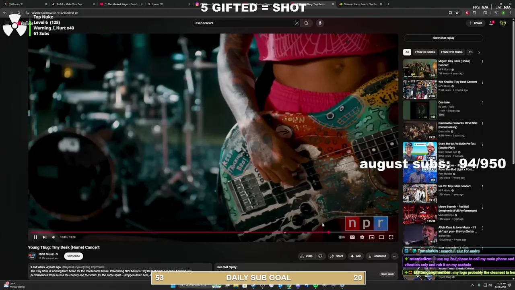Viewport: 515px width, 290px height.
Task: Open the Windows Start menu
Action: 173,286
